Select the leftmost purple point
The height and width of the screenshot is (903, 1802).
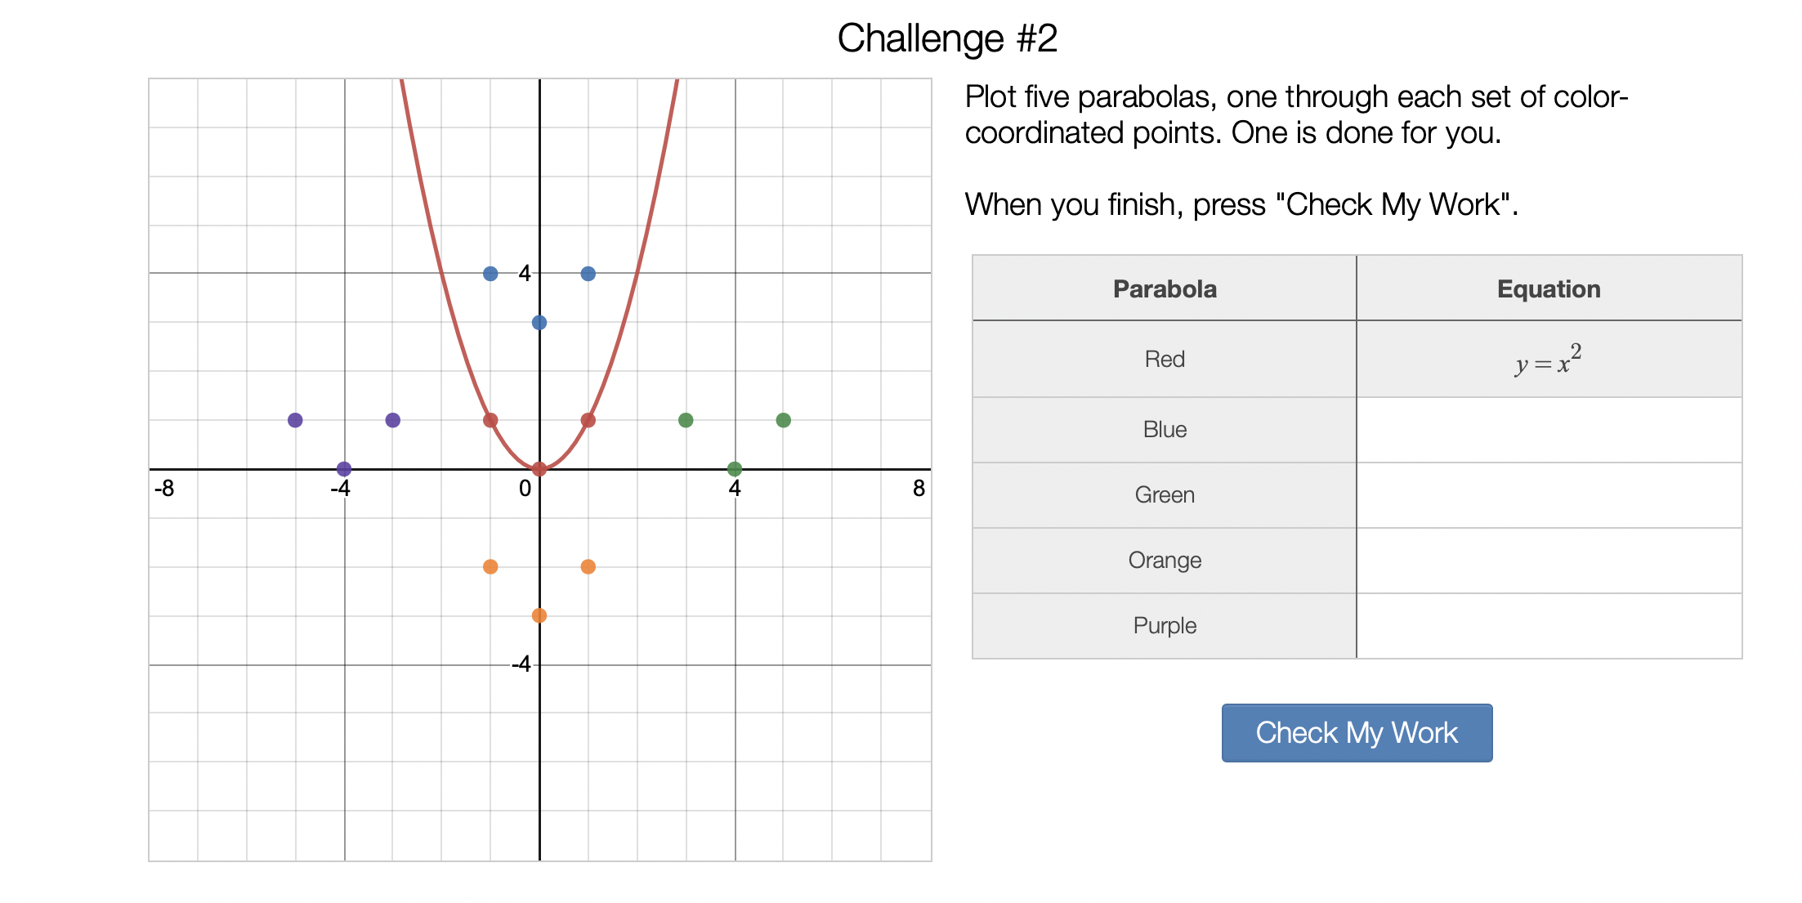point(295,420)
